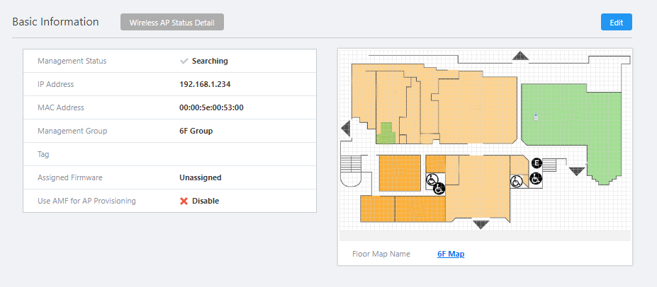Open the 6F Map link
Screen dimensions: 657x287
coord(451,254)
